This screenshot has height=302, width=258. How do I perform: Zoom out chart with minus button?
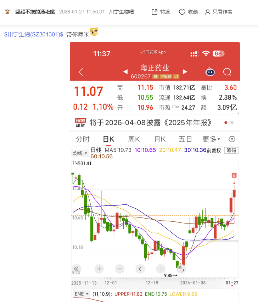point(120,269)
